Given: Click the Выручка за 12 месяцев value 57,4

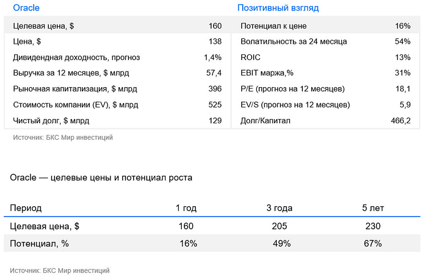Looking at the screenshot, I should [213, 73].
